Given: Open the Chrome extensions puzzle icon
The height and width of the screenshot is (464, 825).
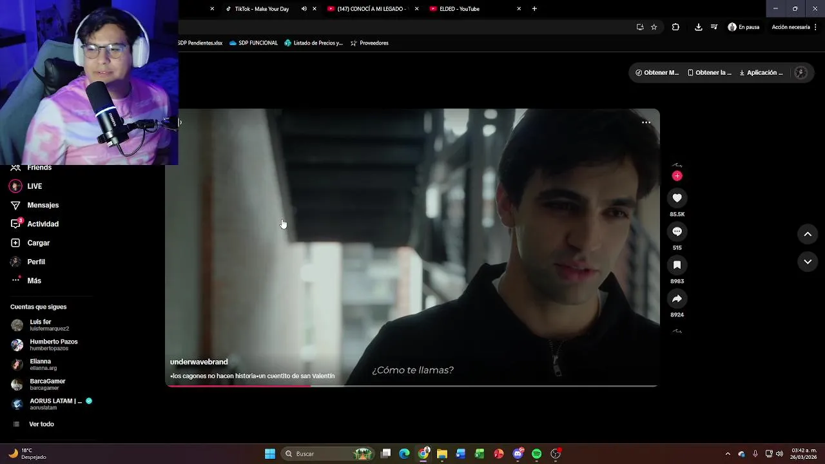Looking at the screenshot, I should coord(675,27).
